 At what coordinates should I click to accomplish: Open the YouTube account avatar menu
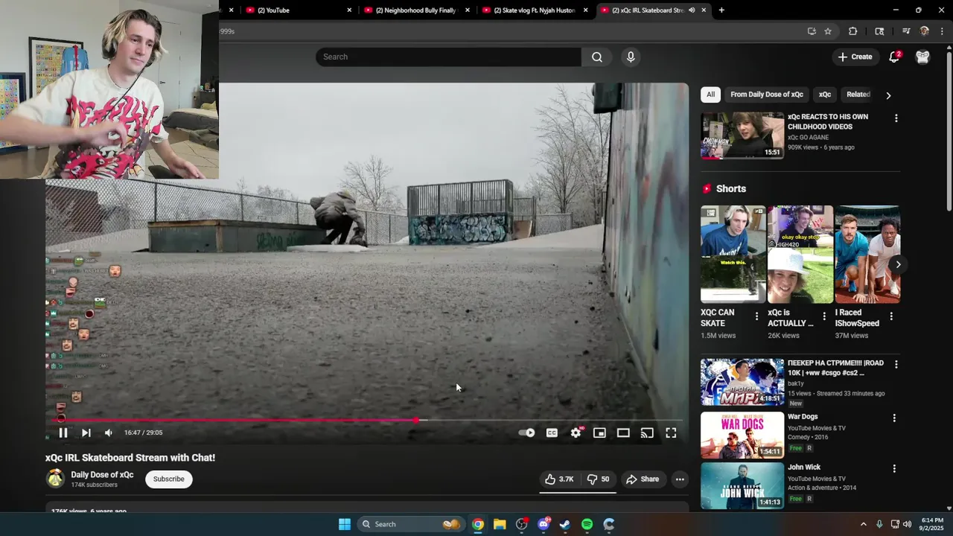(923, 57)
